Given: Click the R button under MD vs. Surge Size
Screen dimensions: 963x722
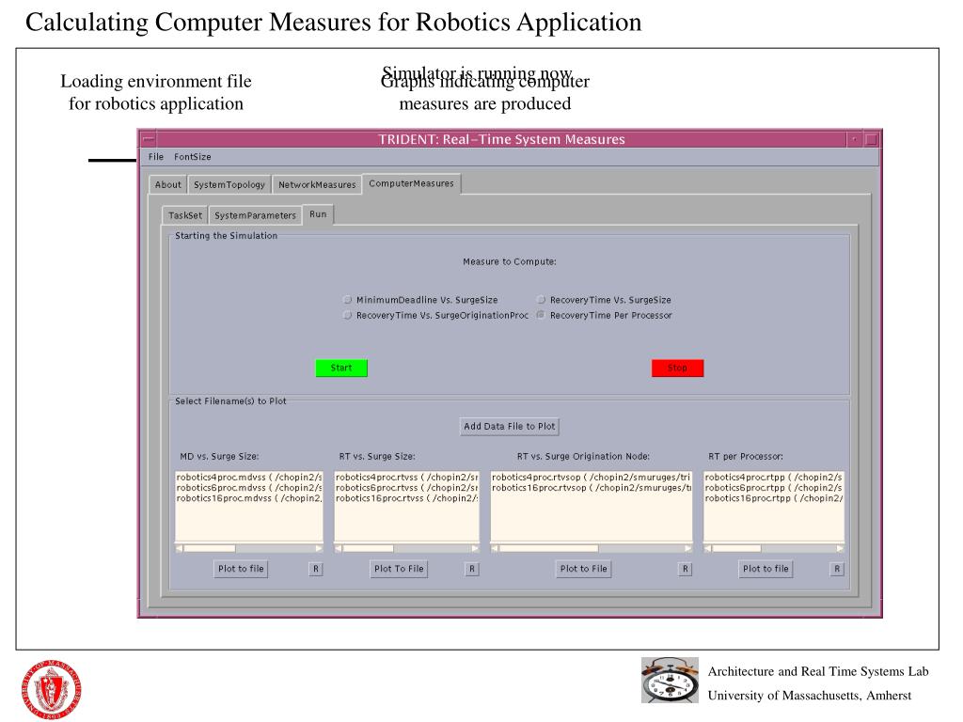Looking at the screenshot, I should (316, 569).
